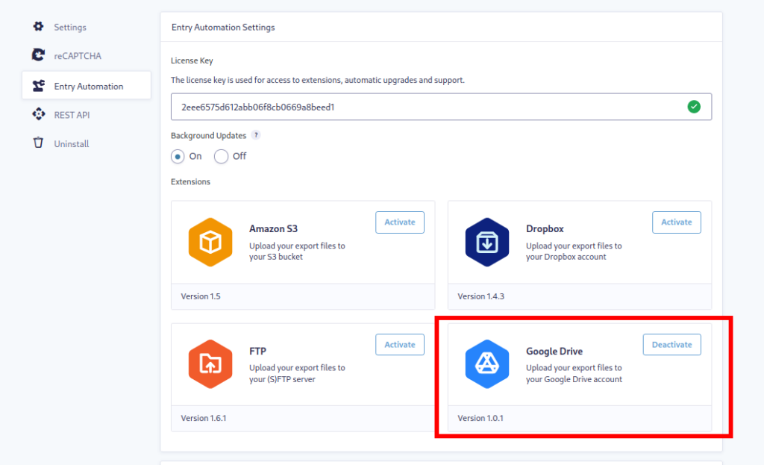764x465 pixels.
Task: Click the Uninstall trash icon
Action: click(38, 143)
